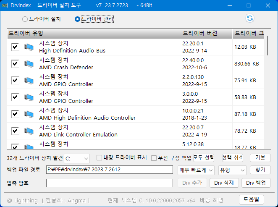
Task: Click the 압축 암호 password field
Action: pos(110,183)
